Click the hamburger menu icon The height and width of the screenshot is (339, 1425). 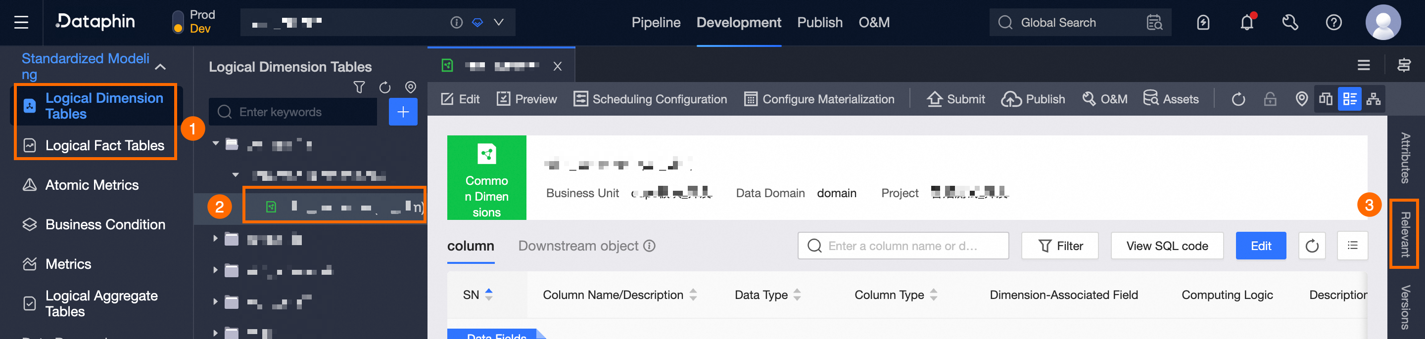21,23
